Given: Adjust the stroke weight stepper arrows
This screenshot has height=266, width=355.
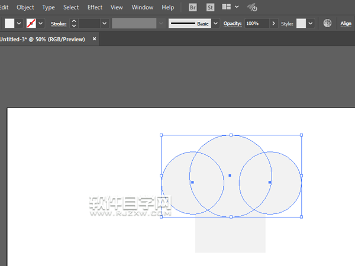Looking at the screenshot, I should (x=74, y=24).
